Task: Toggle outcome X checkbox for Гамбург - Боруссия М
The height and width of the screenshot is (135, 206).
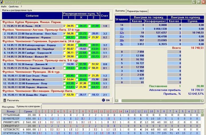Action: 77,53
